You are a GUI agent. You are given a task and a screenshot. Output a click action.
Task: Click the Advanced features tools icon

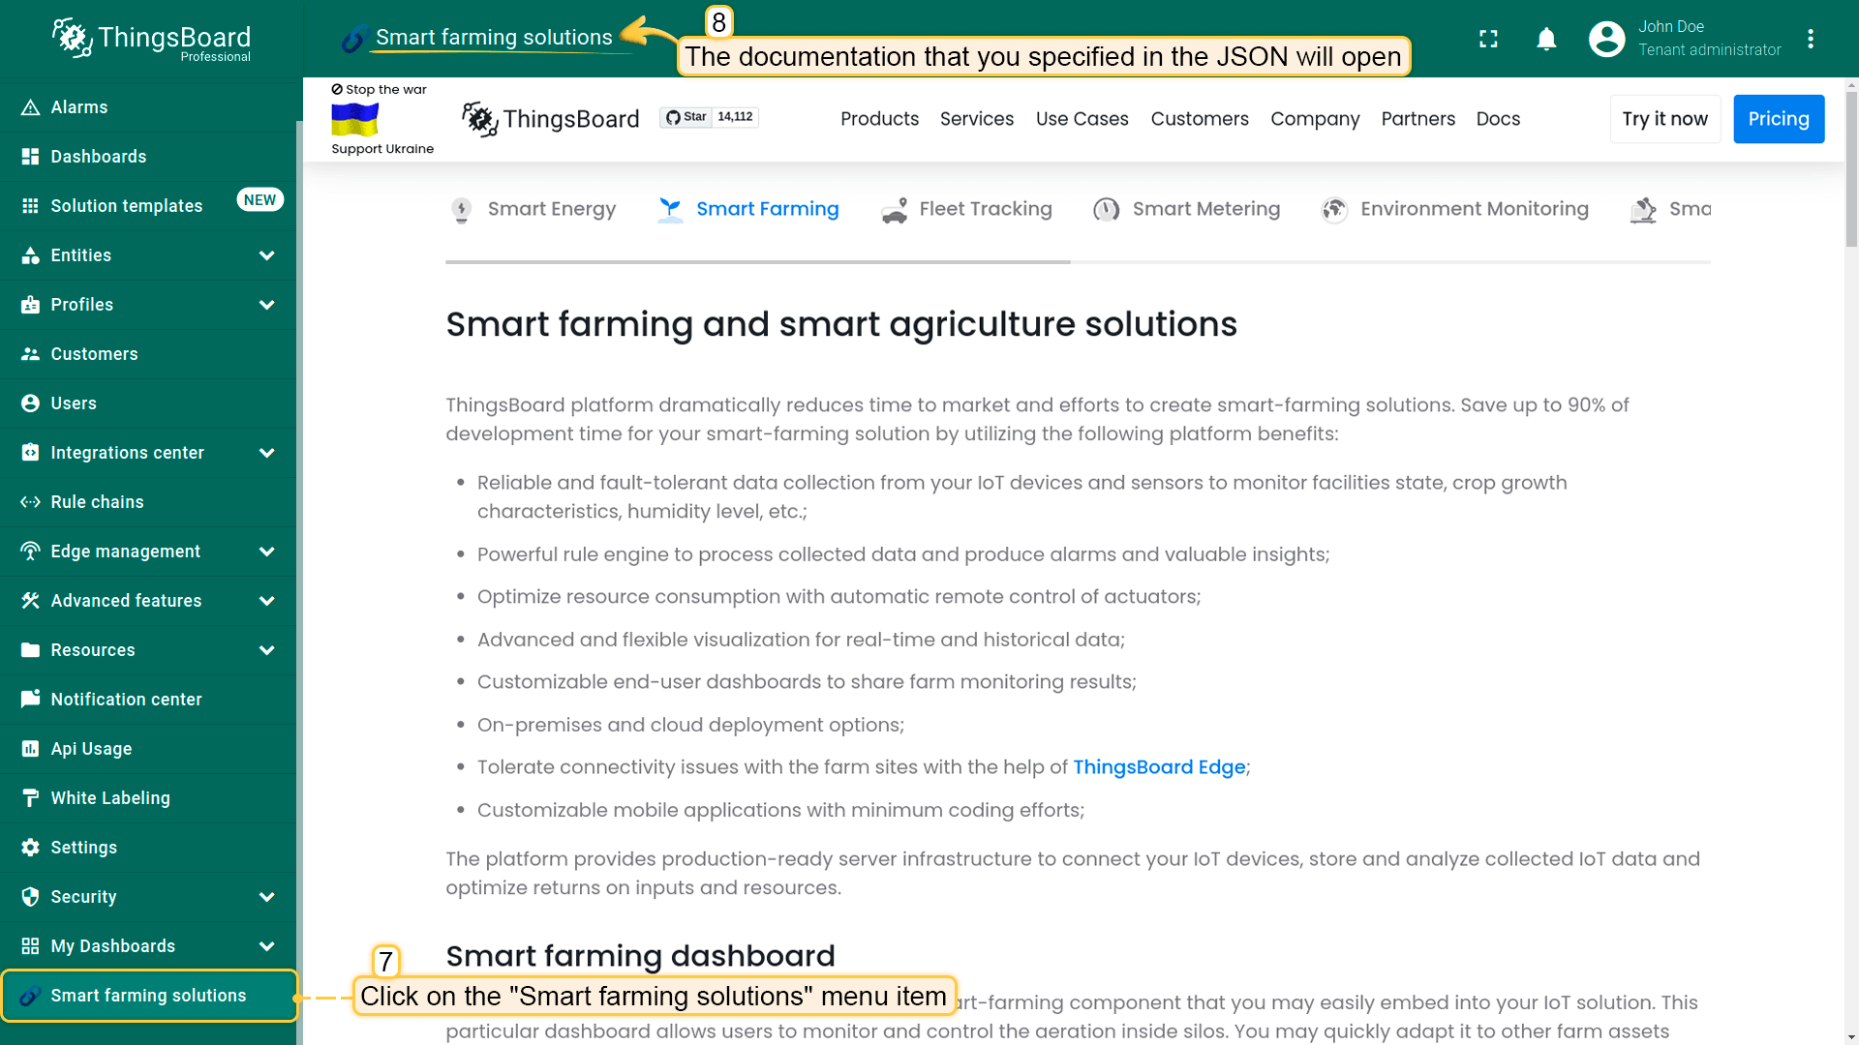pos(30,601)
